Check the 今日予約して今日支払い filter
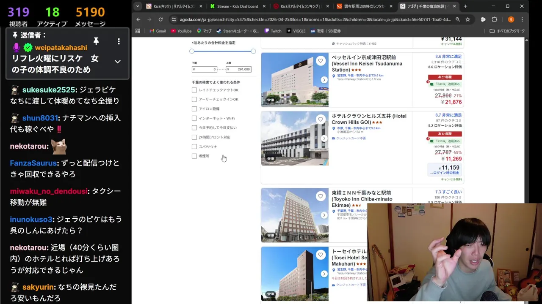 [194, 128]
